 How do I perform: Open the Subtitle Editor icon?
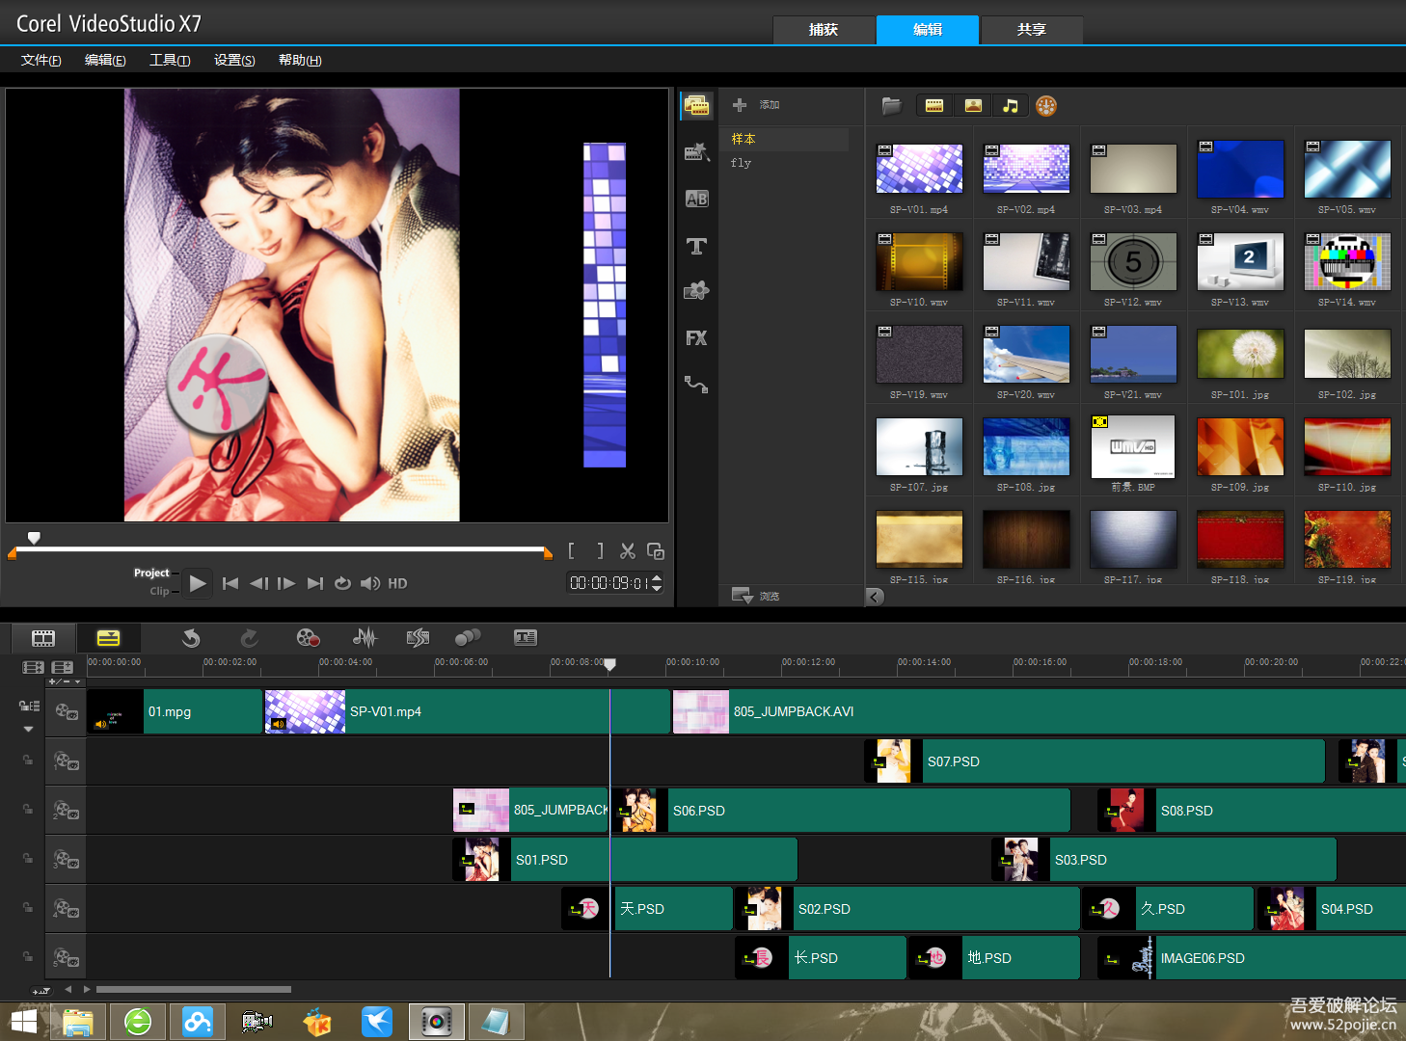(526, 638)
